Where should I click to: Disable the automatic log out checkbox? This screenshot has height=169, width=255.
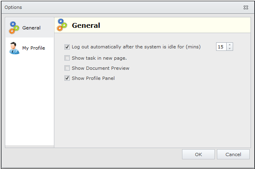(67, 47)
